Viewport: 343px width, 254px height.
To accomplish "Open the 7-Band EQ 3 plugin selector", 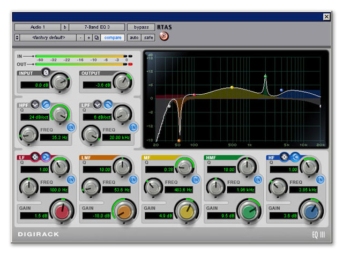I will coord(97,27).
